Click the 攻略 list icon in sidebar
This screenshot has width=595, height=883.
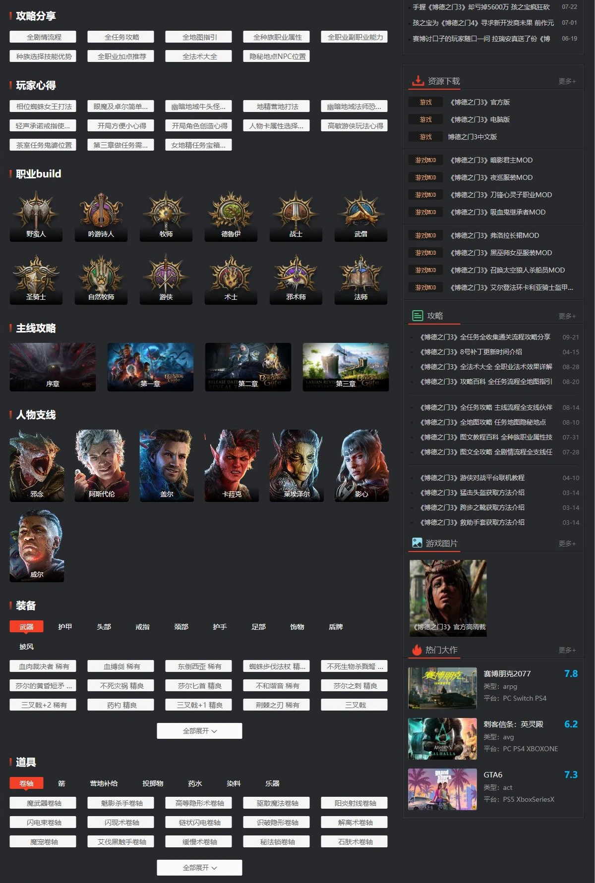point(417,315)
